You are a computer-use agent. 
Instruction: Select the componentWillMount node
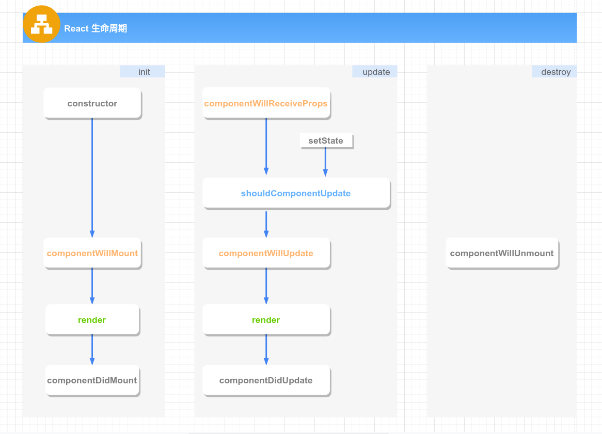[92, 253]
